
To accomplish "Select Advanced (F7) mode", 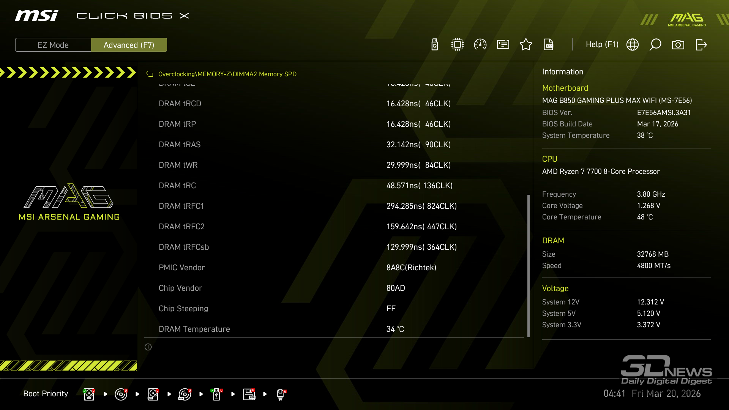I will tap(129, 45).
